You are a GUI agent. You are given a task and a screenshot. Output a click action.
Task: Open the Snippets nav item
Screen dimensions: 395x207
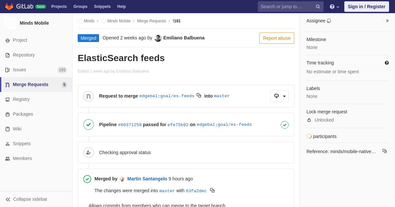pos(102,7)
